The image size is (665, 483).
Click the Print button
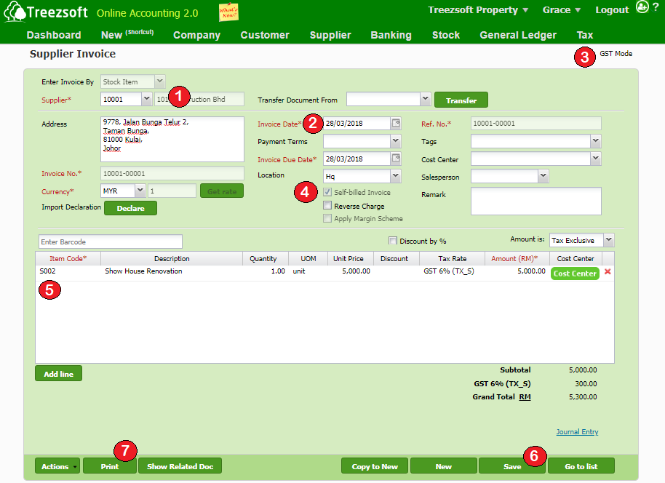click(110, 466)
